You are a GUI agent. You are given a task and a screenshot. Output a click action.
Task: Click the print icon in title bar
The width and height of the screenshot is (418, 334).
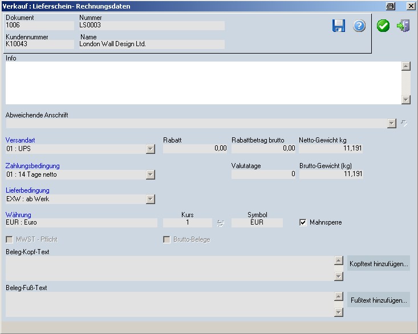(x=391, y=6)
